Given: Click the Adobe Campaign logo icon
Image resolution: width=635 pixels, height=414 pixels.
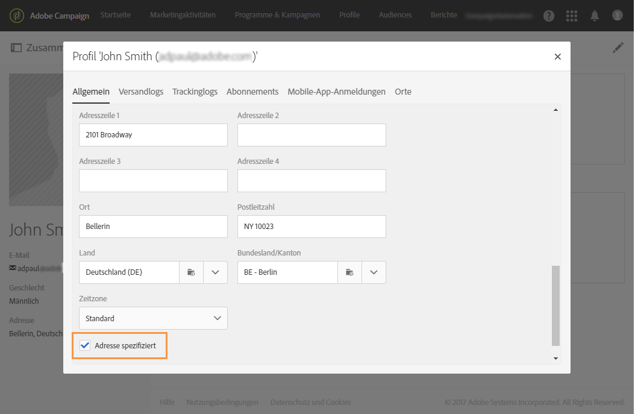Looking at the screenshot, I should 17,15.
